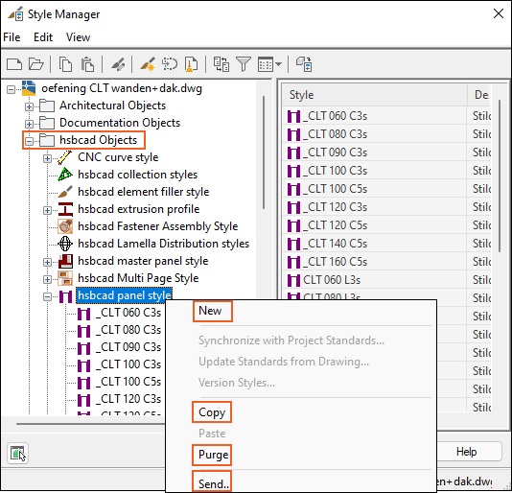512x493 pixels.
Task: Close the Style Manager window
Action: [499, 13]
